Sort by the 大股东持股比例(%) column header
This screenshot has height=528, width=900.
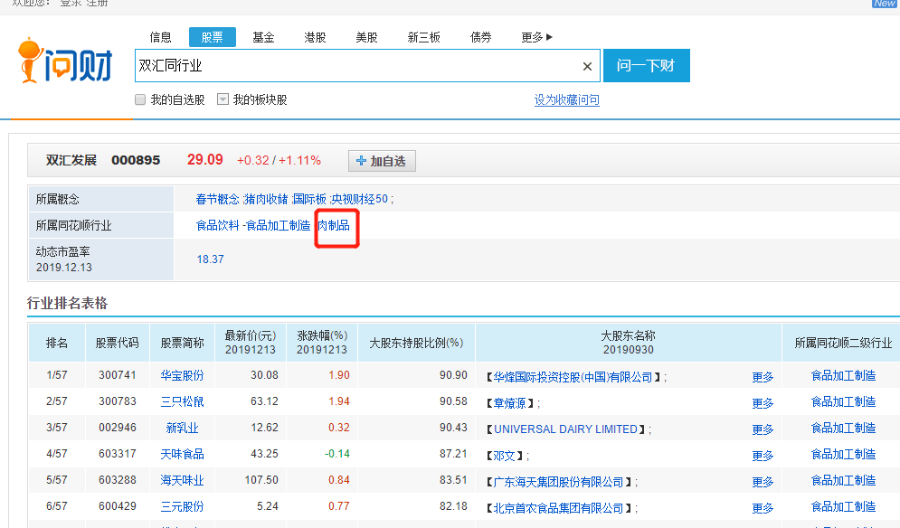pos(416,343)
